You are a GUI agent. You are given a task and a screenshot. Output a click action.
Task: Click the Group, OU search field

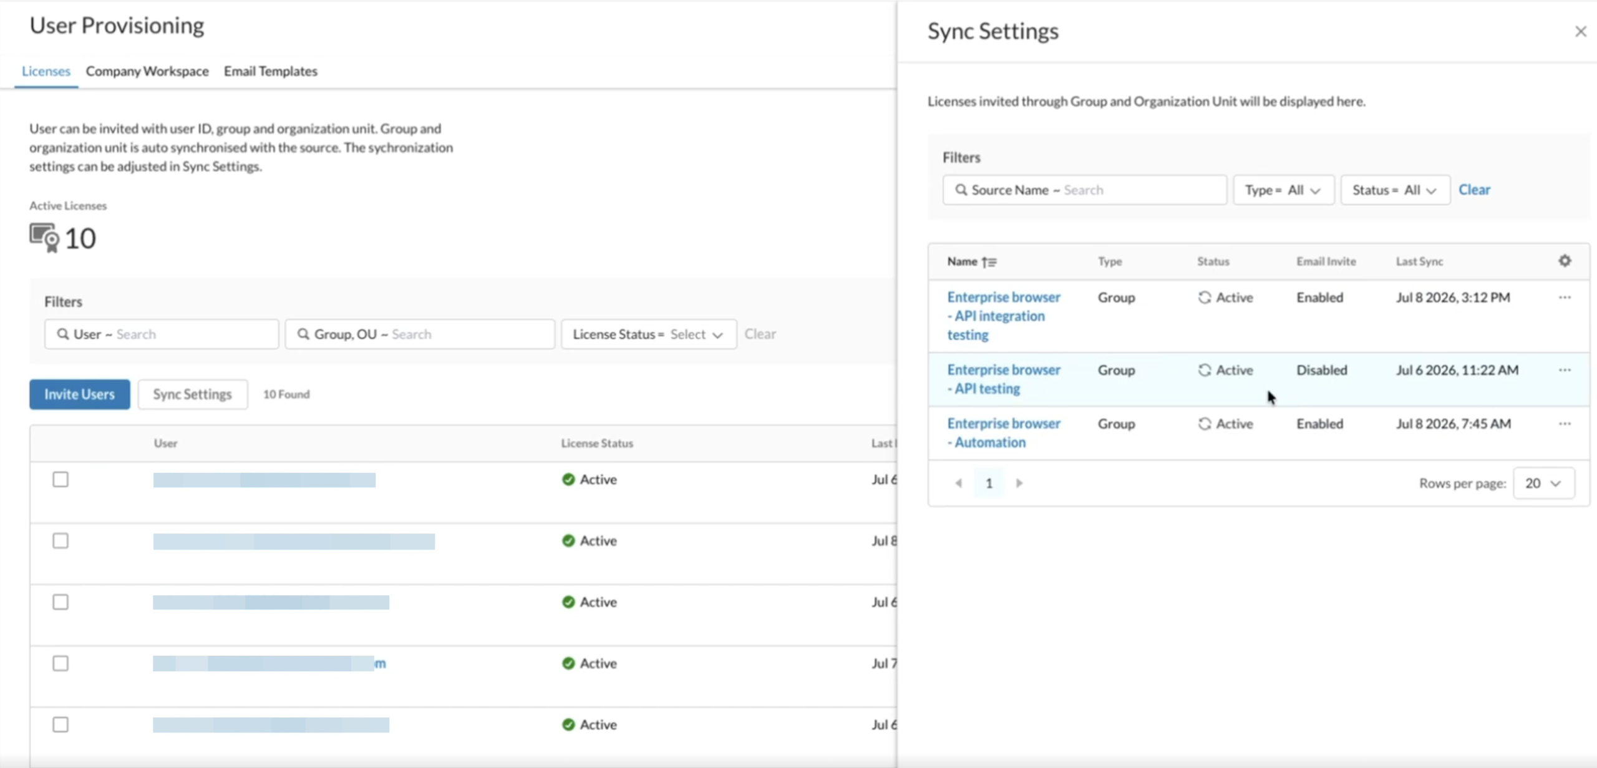pyautogui.click(x=420, y=334)
